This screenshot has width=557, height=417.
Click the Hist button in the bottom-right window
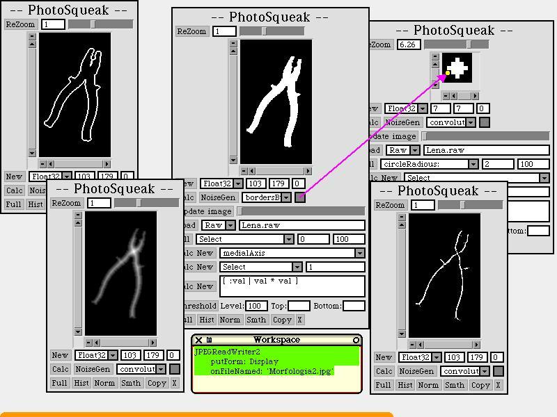click(x=405, y=385)
